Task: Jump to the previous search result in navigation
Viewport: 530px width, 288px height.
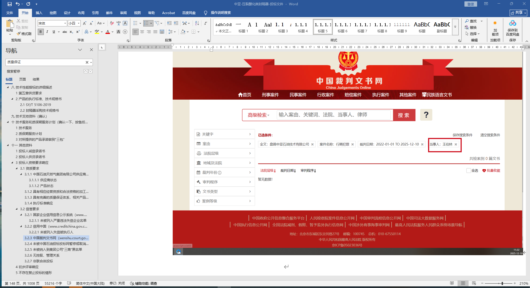Action: (x=86, y=71)
